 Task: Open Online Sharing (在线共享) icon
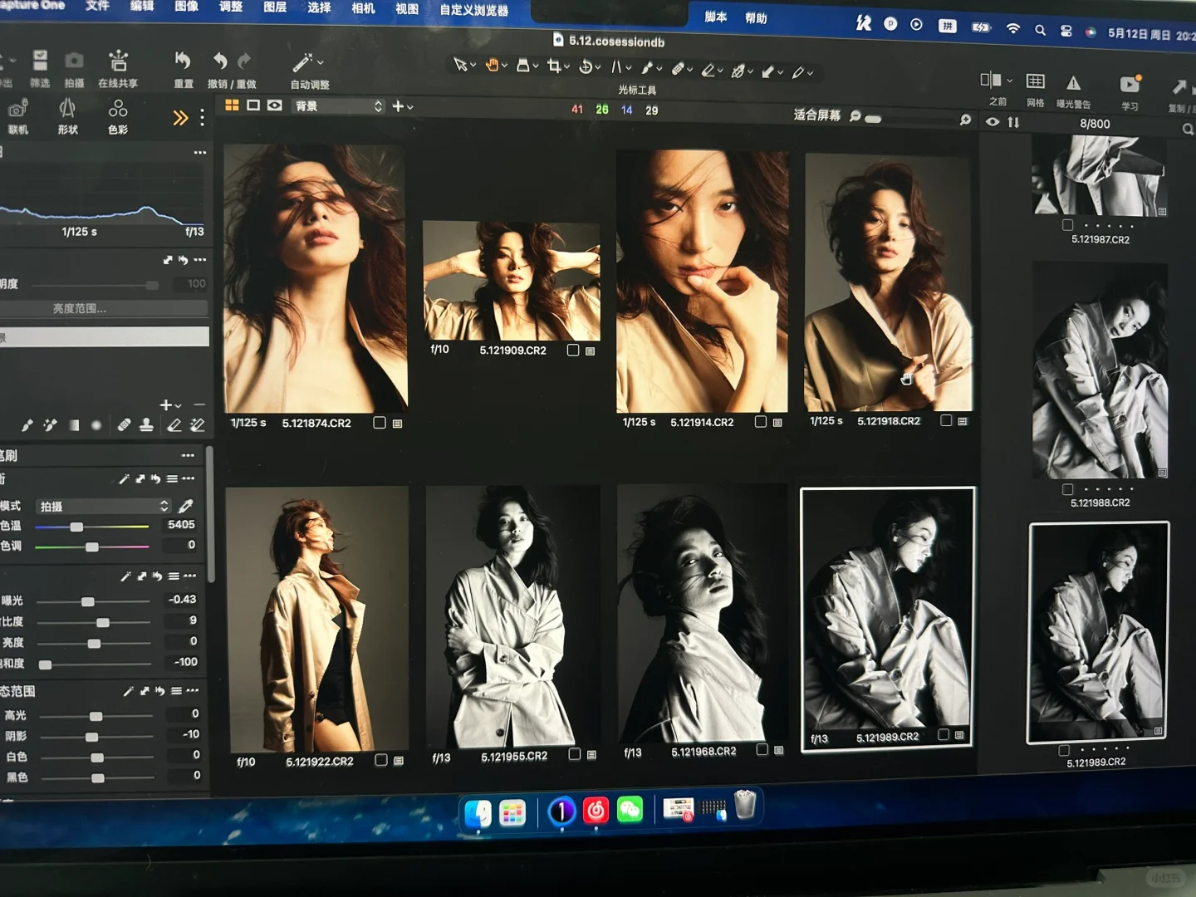(x=118, y=60)
